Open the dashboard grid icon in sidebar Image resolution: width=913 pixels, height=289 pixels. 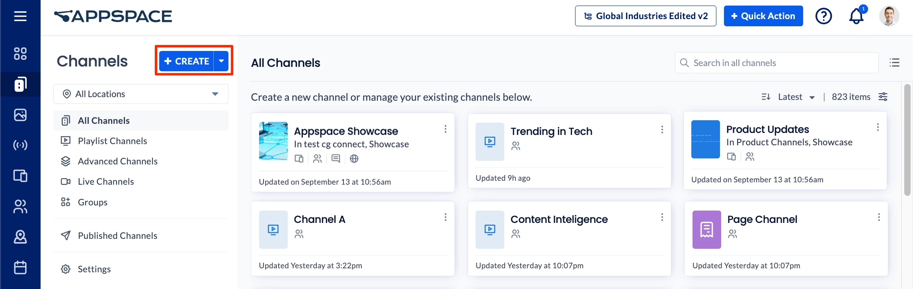(x=20, y=54)
